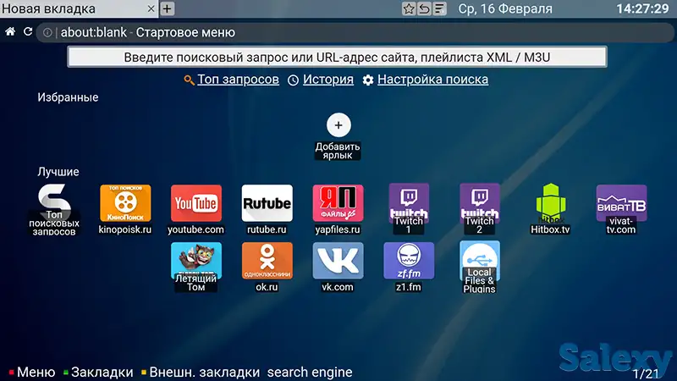Open the z1.fm music tile

(x=409, y=267)
